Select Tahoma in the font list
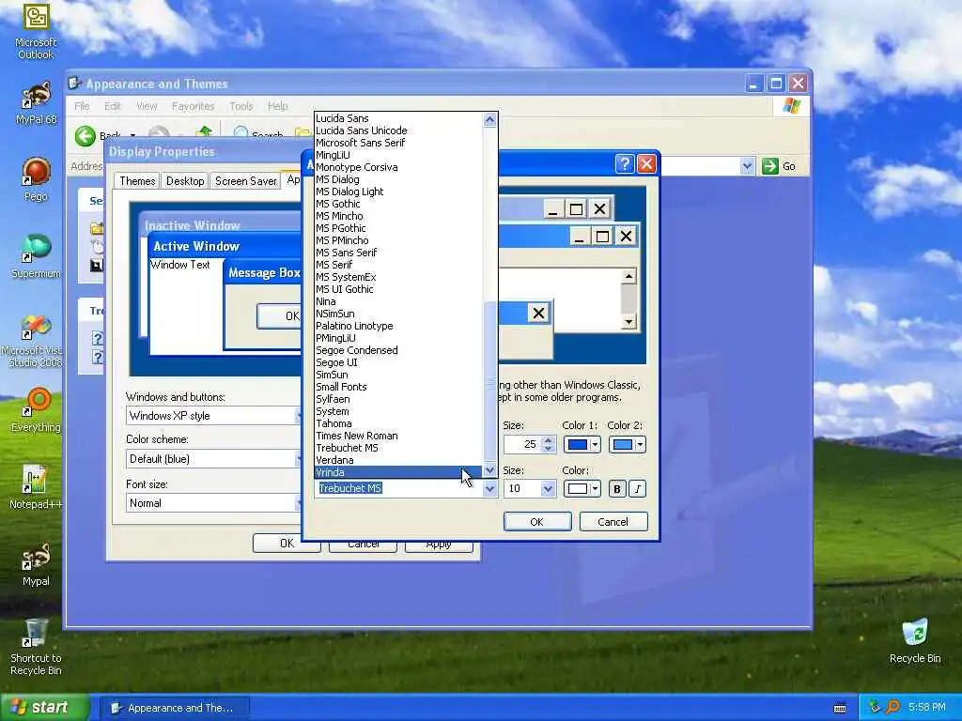This screenshot has height=721, width=962. (x=398, y=423)
